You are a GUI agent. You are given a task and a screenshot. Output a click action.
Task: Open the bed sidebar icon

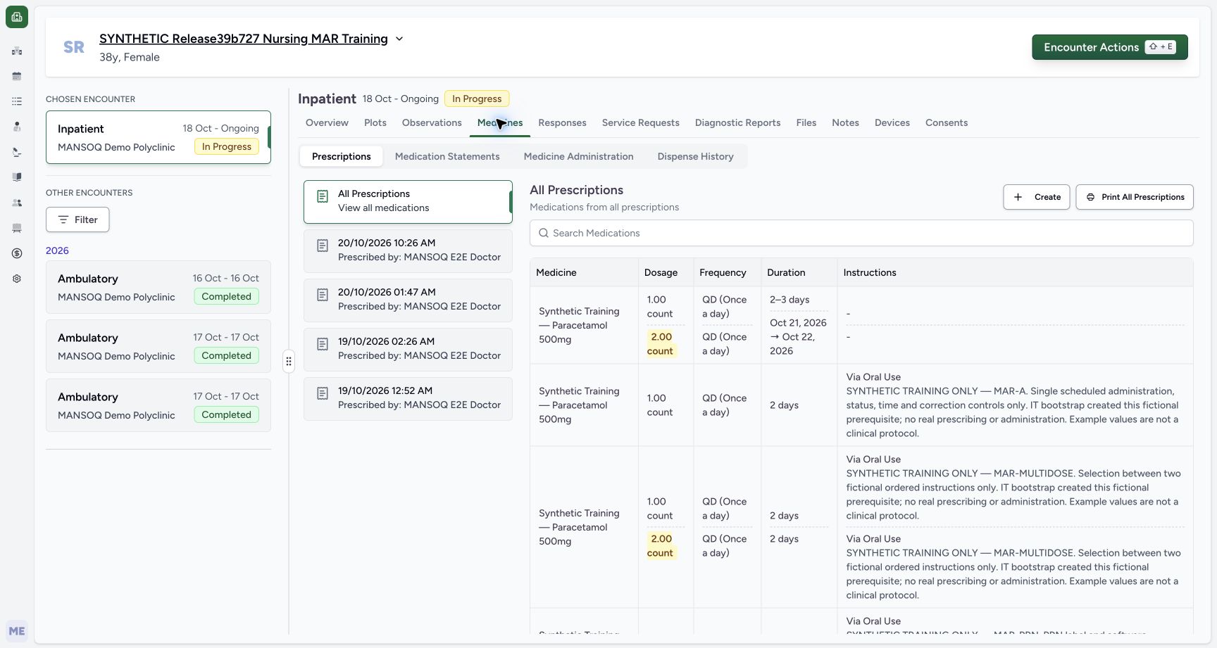click(17, 228)
